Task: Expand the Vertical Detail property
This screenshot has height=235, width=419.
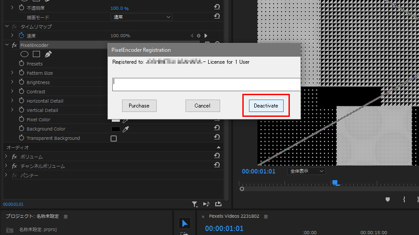Action: (12, 110)
